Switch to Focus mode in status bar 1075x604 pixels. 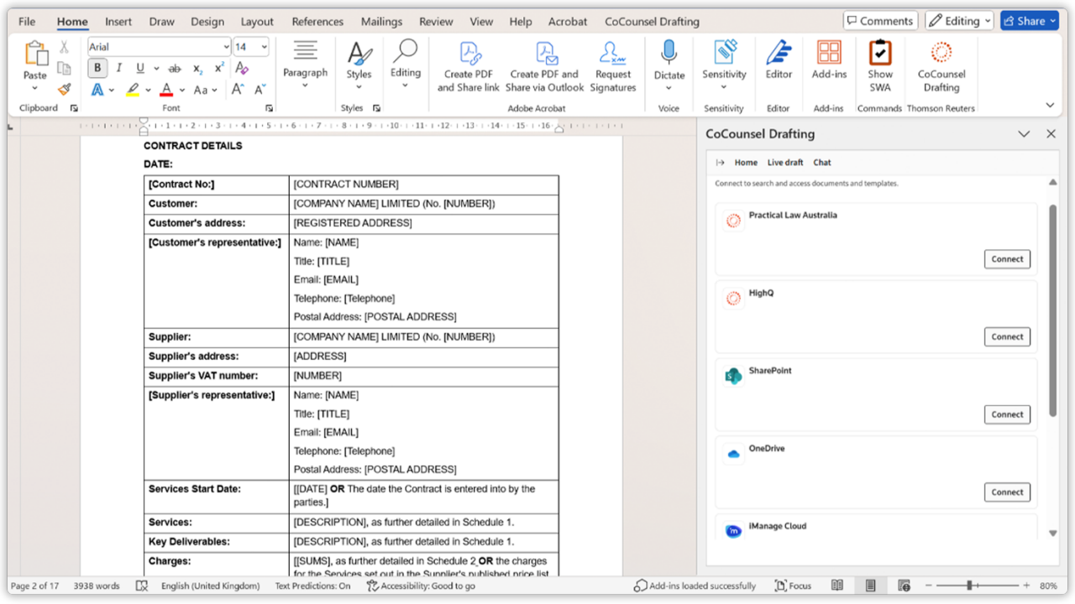[x=793, y=586]
